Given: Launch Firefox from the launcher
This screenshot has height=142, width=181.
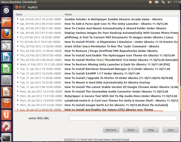Looking at the screenshot, I should coord(6,34).
